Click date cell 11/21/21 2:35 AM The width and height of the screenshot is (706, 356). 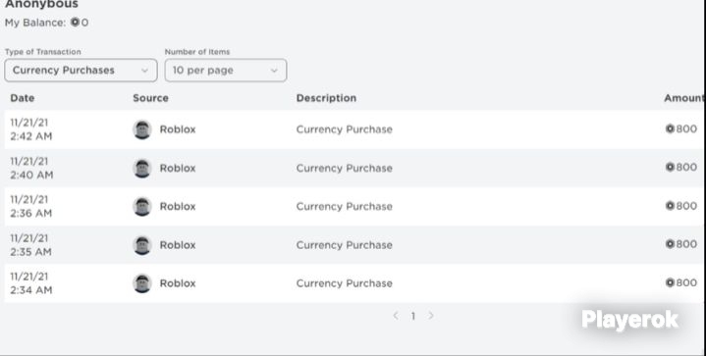(31, 245)
